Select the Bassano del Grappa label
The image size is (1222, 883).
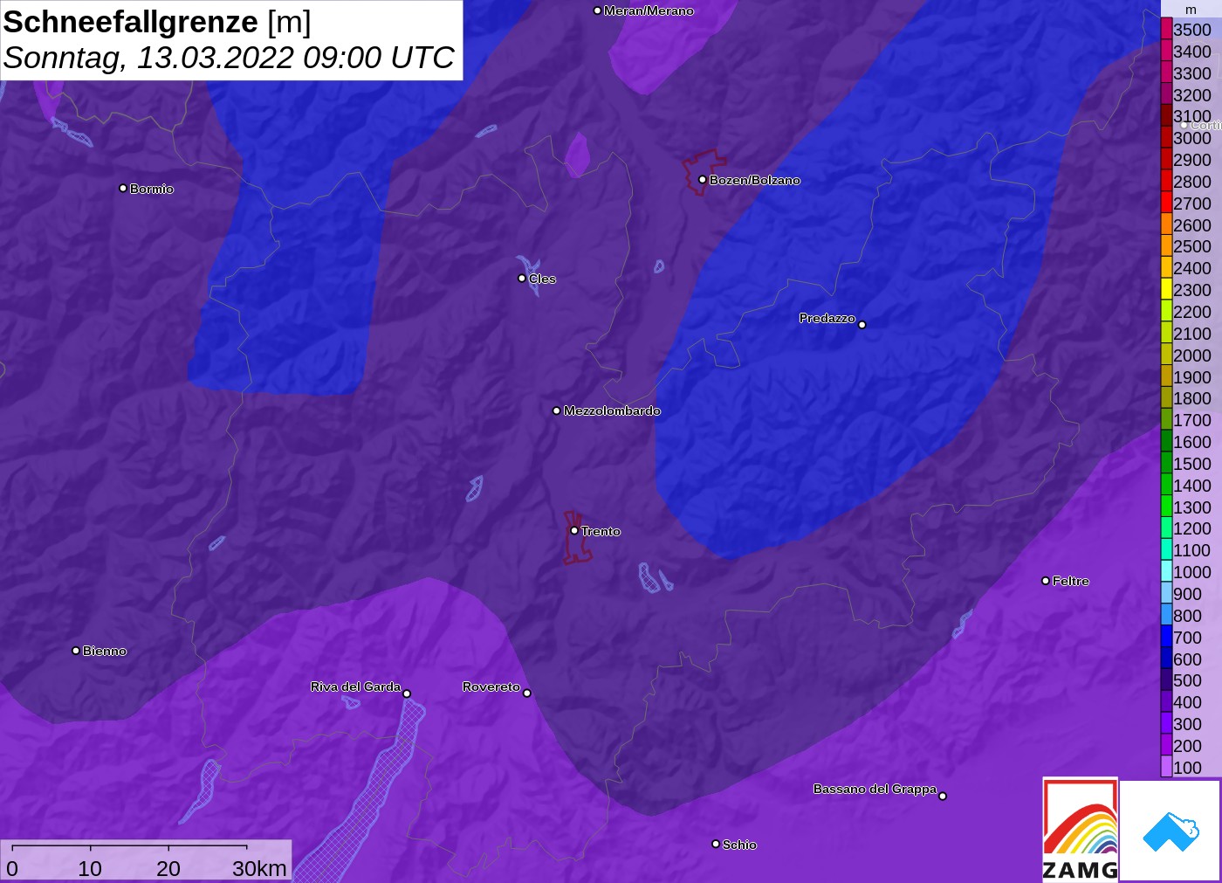pos(875,789)
